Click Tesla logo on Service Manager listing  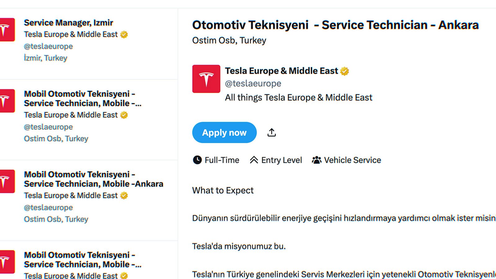7,30
